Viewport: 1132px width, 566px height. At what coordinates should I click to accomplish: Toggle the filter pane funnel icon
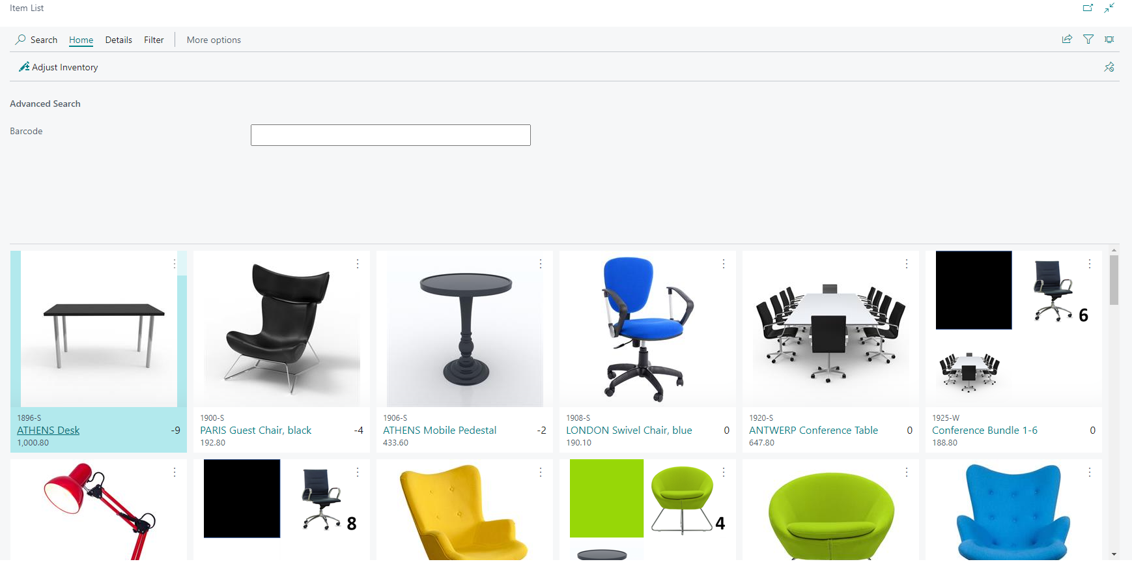click(x=1088, y=40)
